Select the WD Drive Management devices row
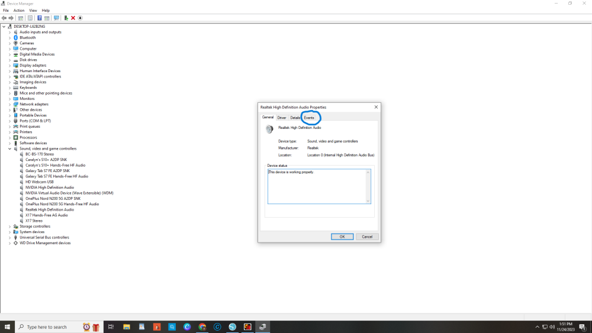Viewport: 592px width, 333px height. coord(45,243)
